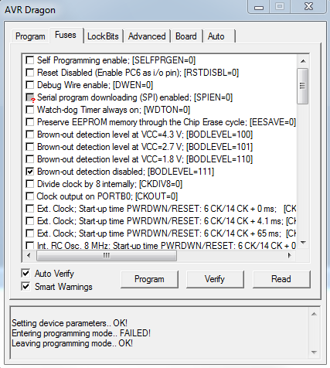Image resolution: width=330 pixels, height=368 pixels.
Task: Select Brown-out level VCC=2.7 V checkbox
Action: click(x=30, y=147)
